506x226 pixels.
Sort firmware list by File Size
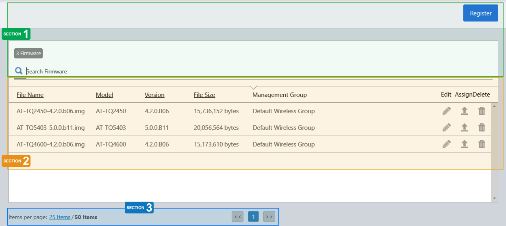204,95
